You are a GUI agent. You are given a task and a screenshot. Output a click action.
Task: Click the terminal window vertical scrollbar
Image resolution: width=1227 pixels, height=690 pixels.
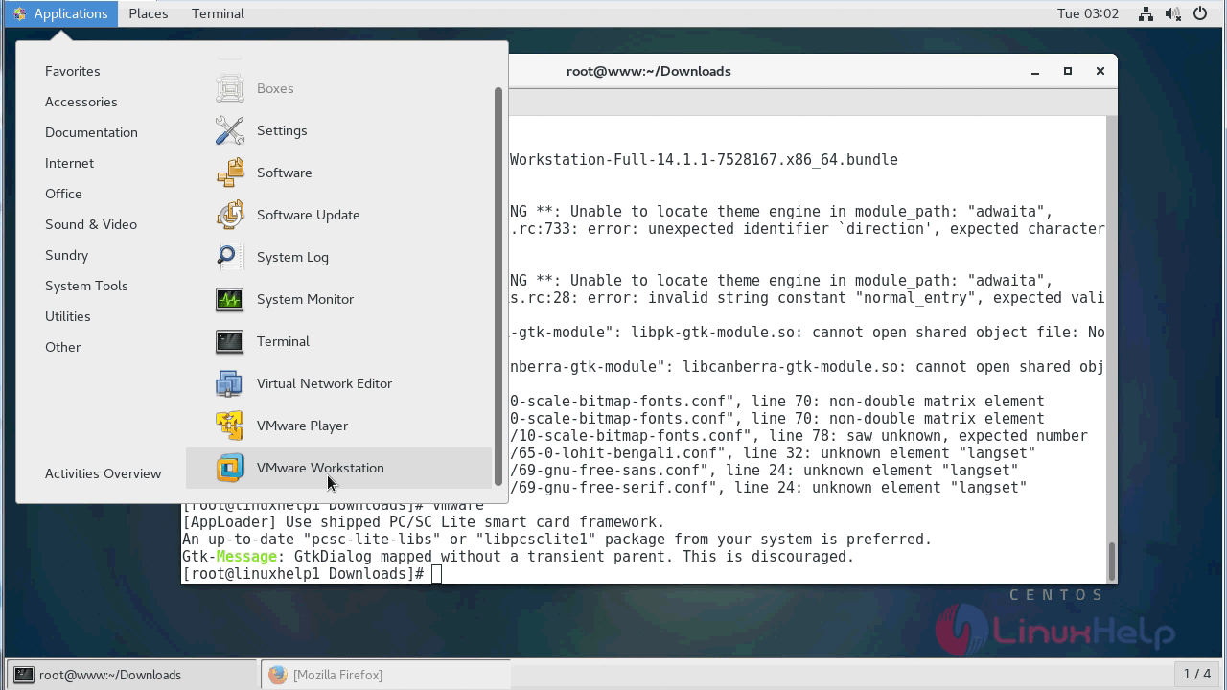point(1112,349)
